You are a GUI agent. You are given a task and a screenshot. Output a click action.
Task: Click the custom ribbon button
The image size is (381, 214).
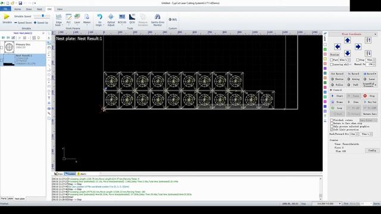point(173,20)
